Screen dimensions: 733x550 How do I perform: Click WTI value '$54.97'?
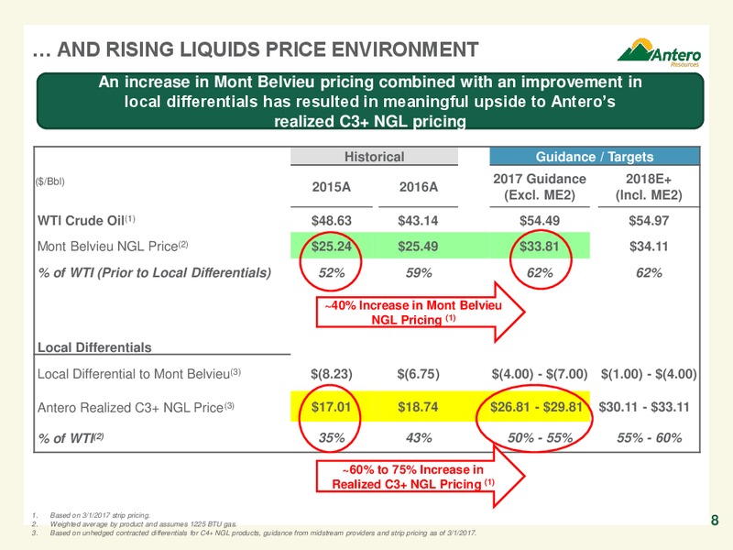649,221
